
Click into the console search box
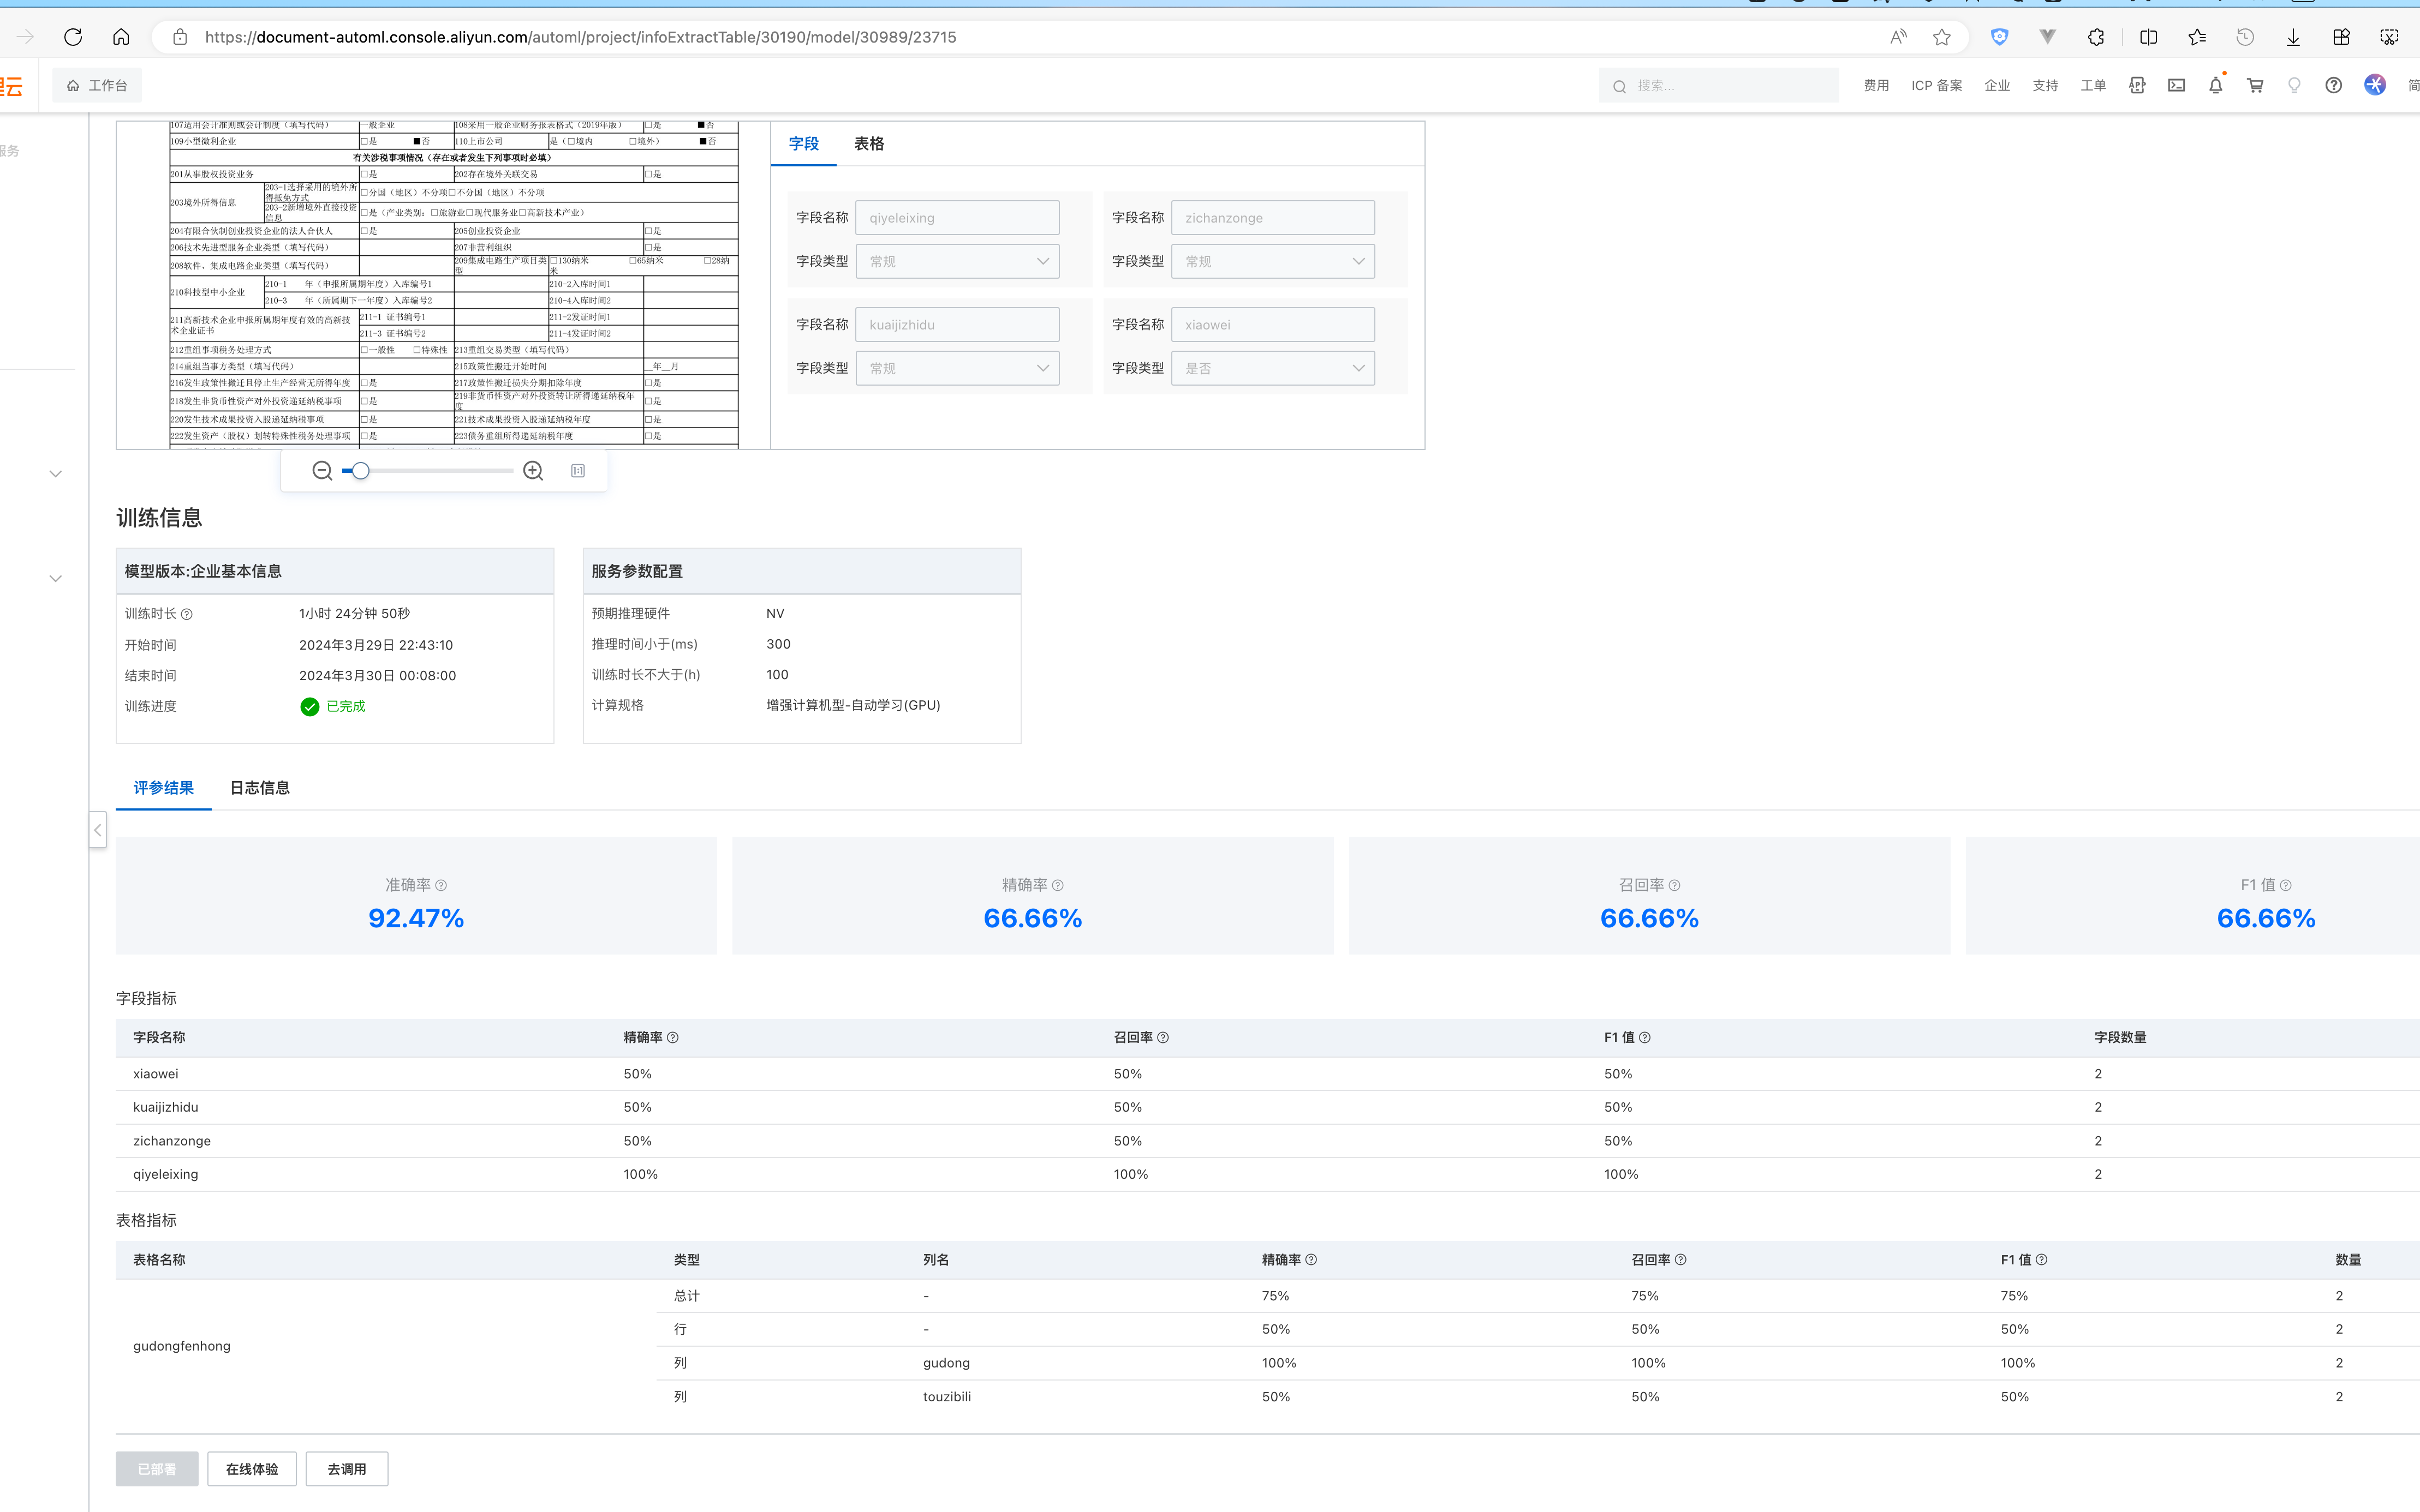pos(1719,86)
